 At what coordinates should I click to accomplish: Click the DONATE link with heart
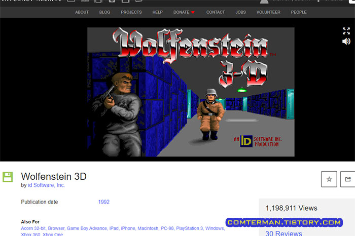pos(184,12)
